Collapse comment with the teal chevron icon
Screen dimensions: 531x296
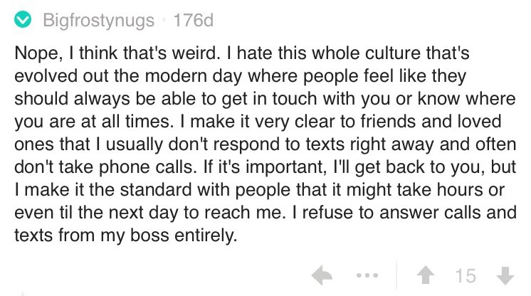click(x=23, y=20)
